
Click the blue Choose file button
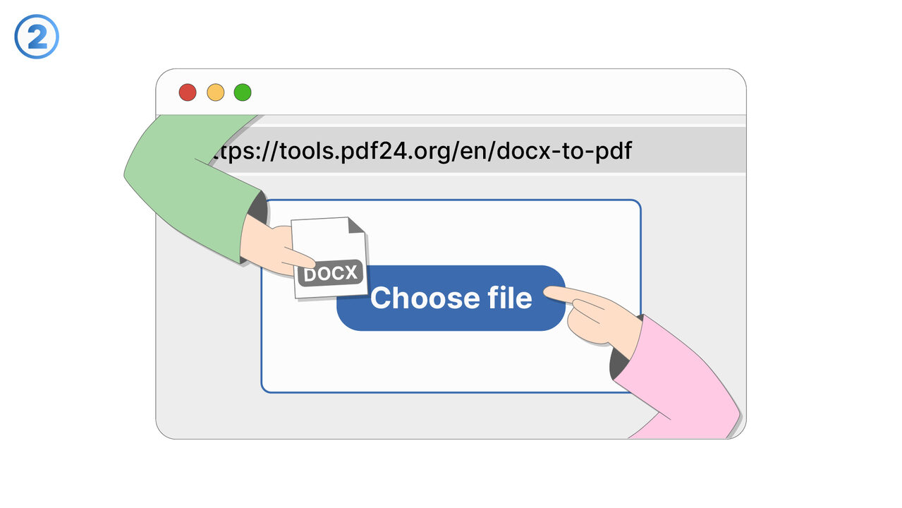click(x=451, y=298)
